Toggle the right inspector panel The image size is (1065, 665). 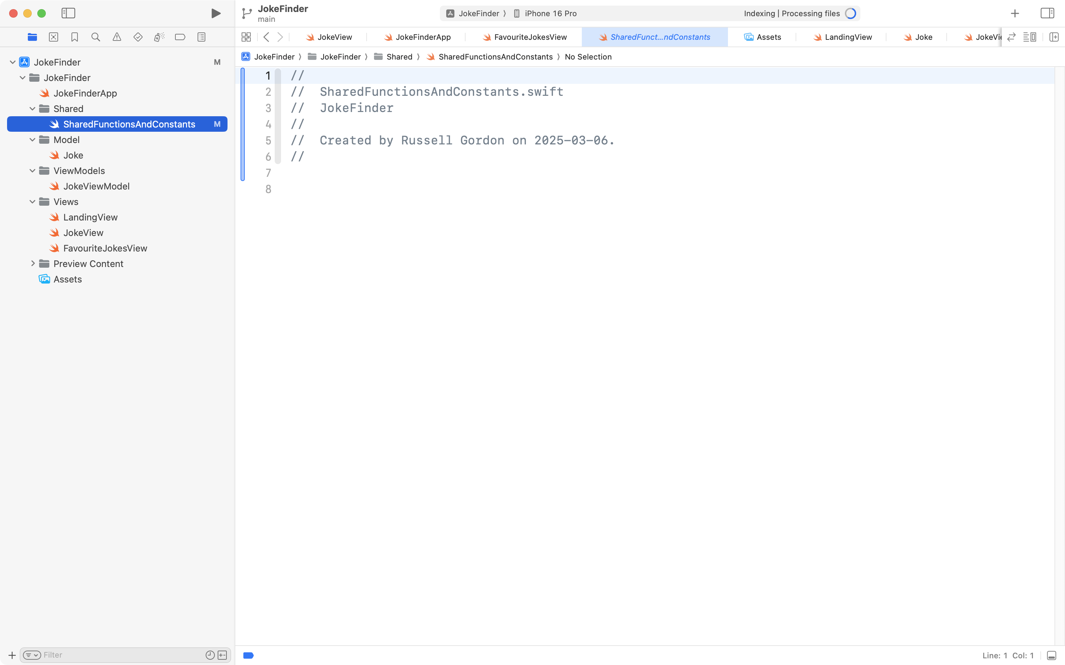tap(1047, 13)
